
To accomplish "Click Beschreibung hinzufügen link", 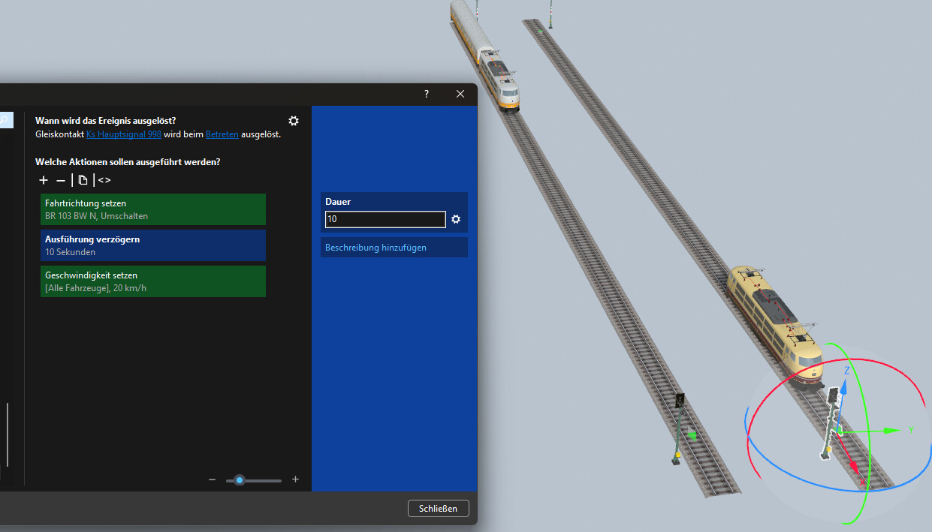I will [376, 247].
